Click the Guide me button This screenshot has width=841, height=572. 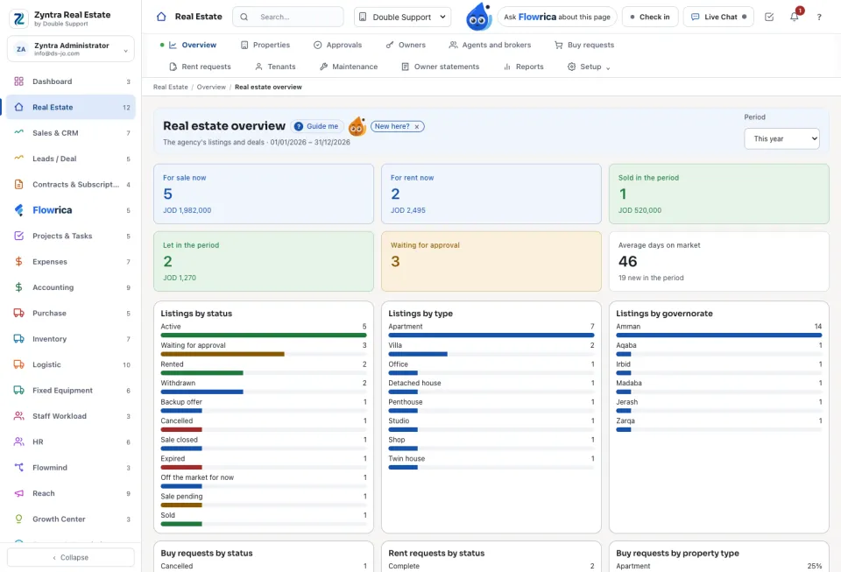point(317,126)
